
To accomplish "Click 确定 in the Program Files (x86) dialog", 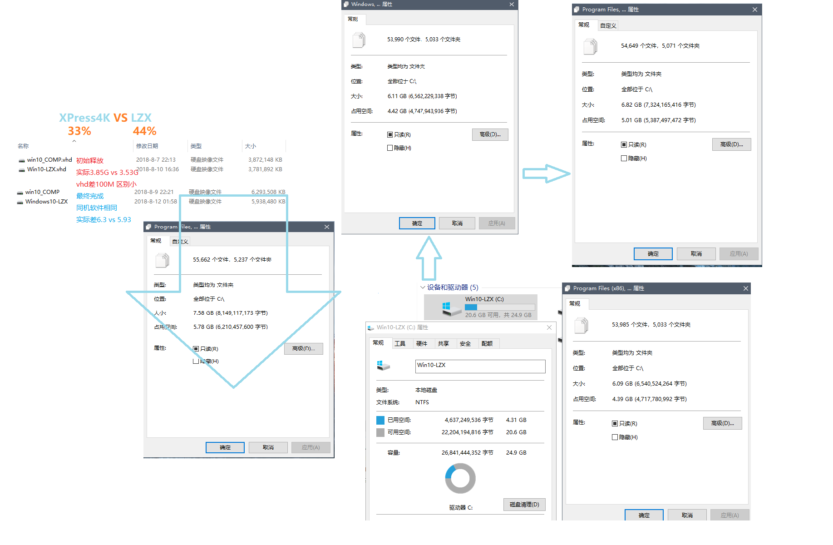I will tap(644, 515).
